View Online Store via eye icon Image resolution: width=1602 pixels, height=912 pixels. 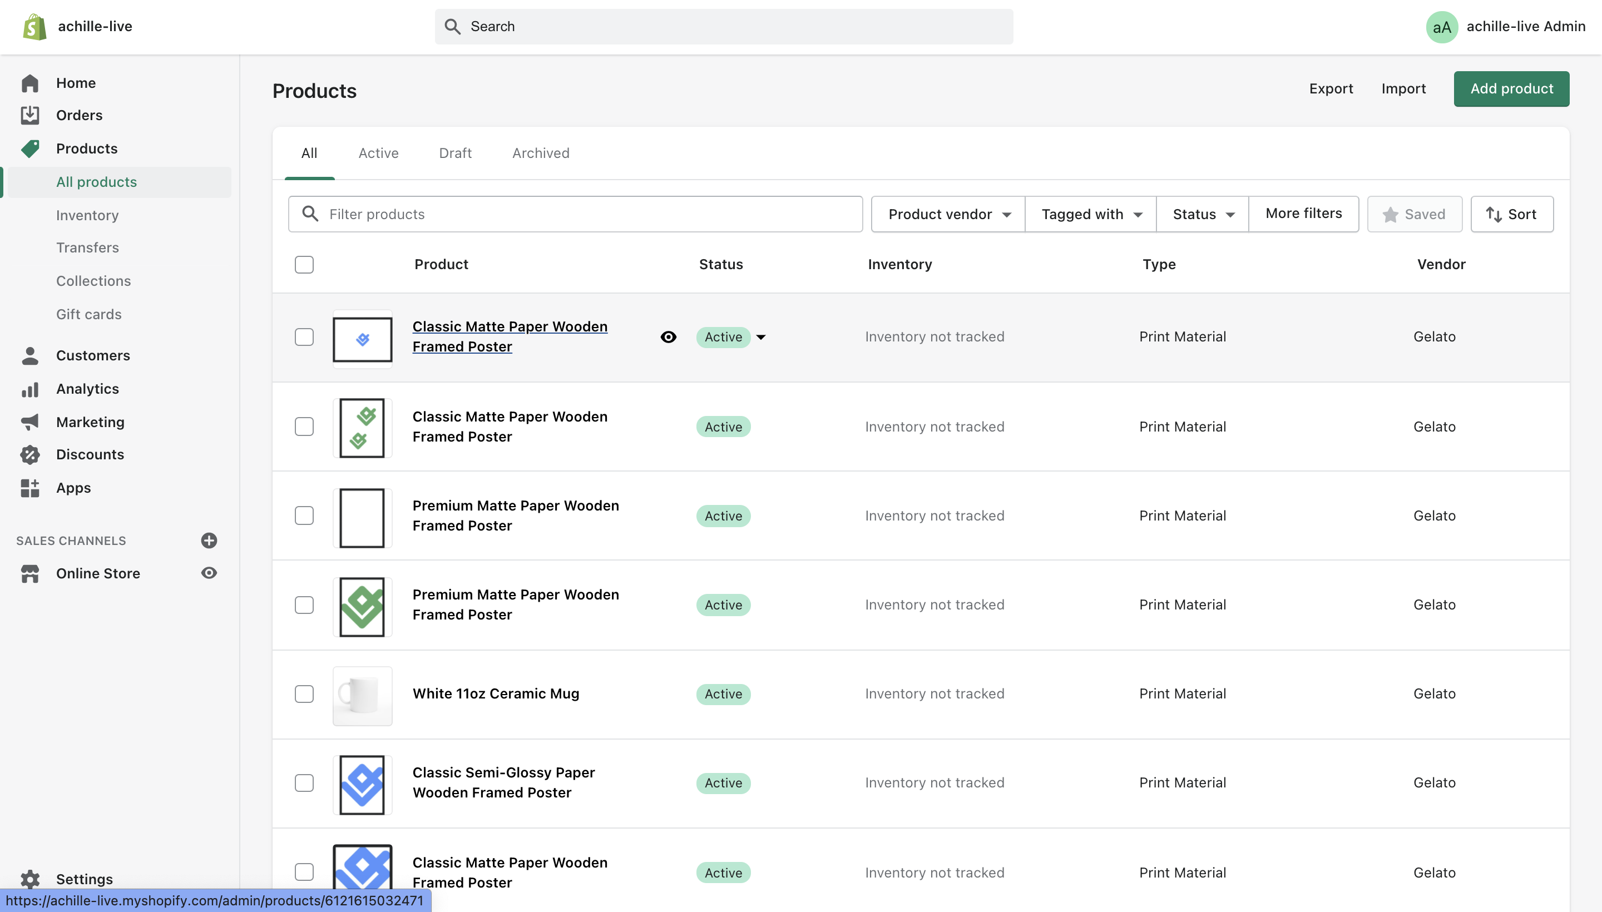click(x=209, y=573)
